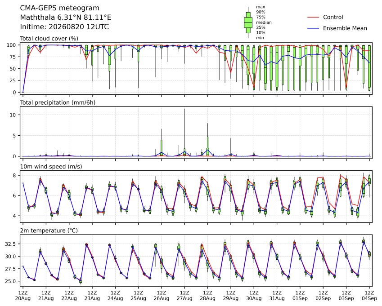Click the red Control legend line
Image resolution: width=382 pixels, height=306 pixels.
313,17
